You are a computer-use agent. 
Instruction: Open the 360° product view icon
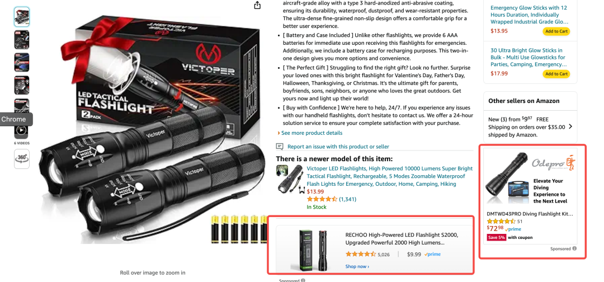point(22,159)
